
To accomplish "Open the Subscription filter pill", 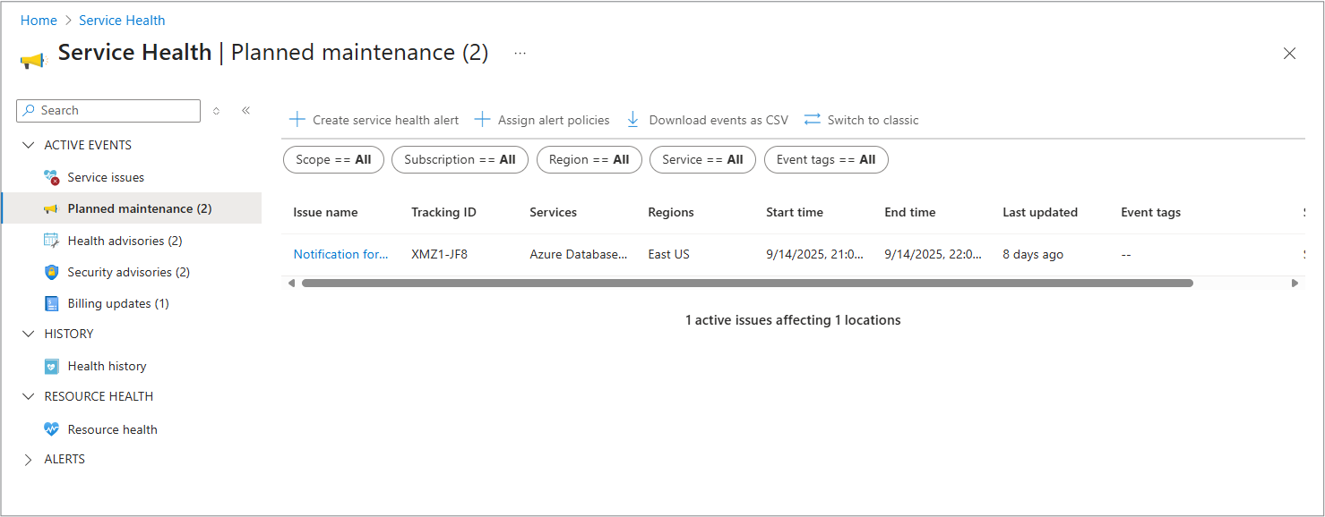I will pyautogui.click(x=460, y=160).
